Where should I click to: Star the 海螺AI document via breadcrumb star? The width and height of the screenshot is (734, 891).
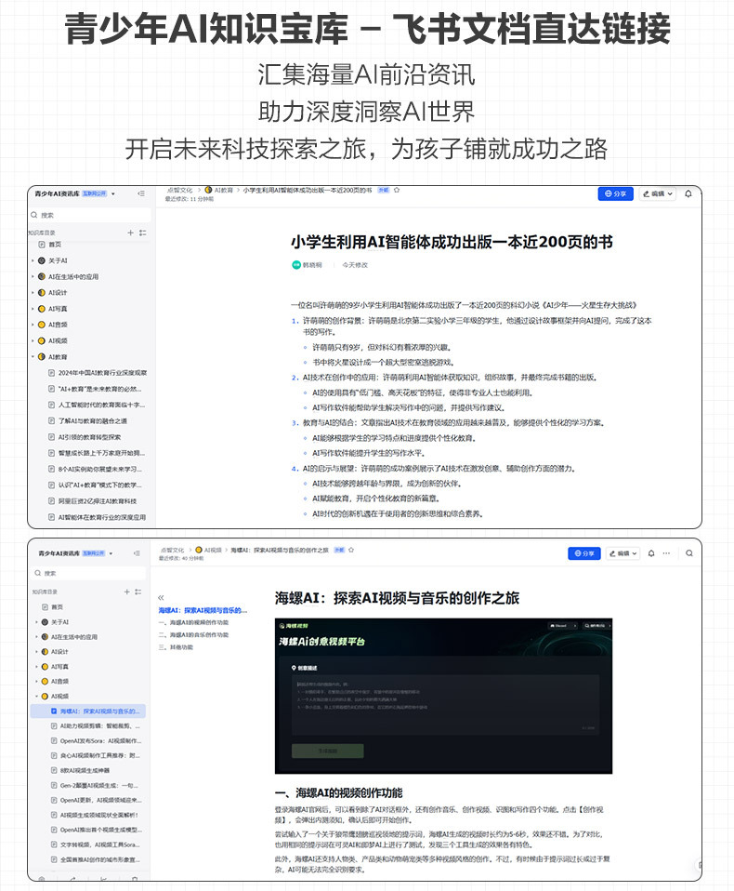(x=351, y=550)
